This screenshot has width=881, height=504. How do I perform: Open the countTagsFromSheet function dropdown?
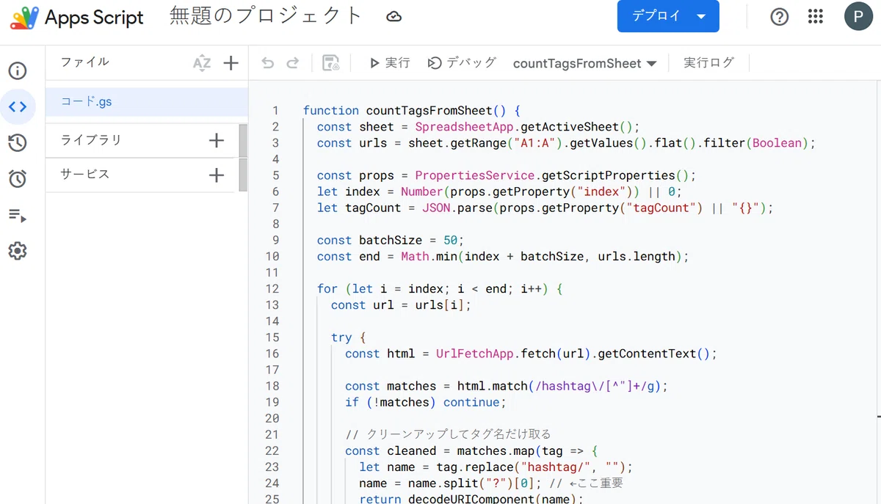click(584, 64)
